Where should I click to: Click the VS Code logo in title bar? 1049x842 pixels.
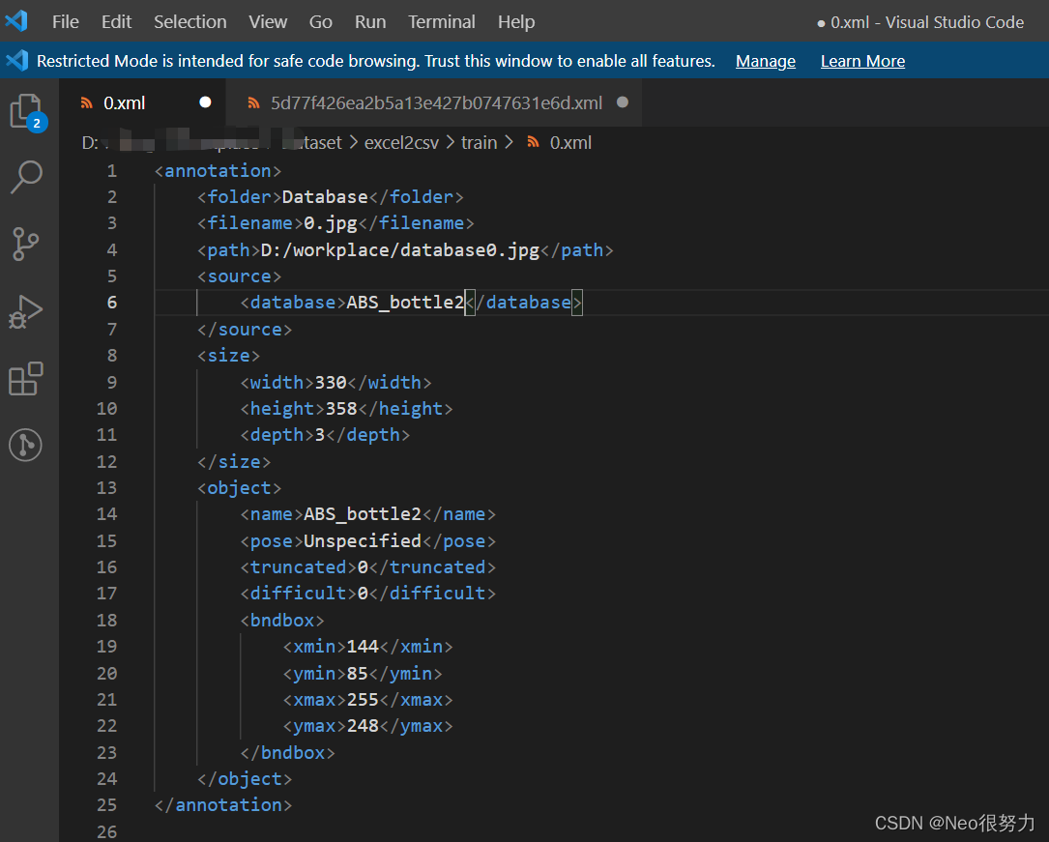[16, 21]
